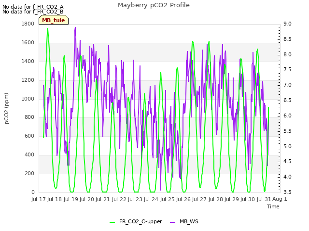Click the 9.0 right y-axis value
Screen dimensions: 309x231
(x=287, y=24)
